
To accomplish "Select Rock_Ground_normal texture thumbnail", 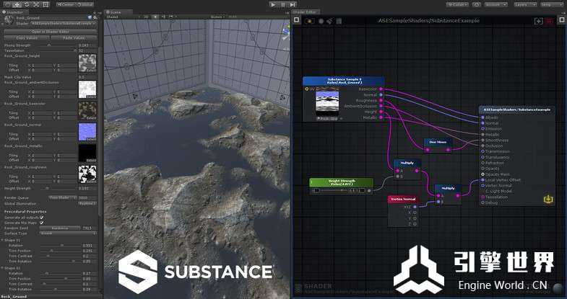I will pos(87,132).
